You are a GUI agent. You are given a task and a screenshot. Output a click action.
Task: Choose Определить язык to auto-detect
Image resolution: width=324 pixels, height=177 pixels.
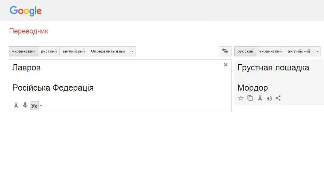(108, 51)
